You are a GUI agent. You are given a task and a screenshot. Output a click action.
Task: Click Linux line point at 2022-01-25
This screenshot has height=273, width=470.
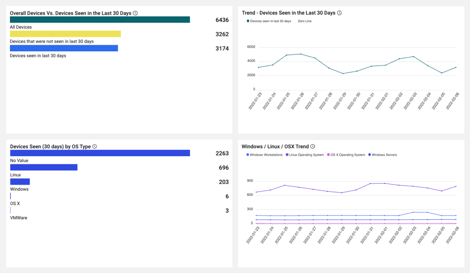[285, 185]
